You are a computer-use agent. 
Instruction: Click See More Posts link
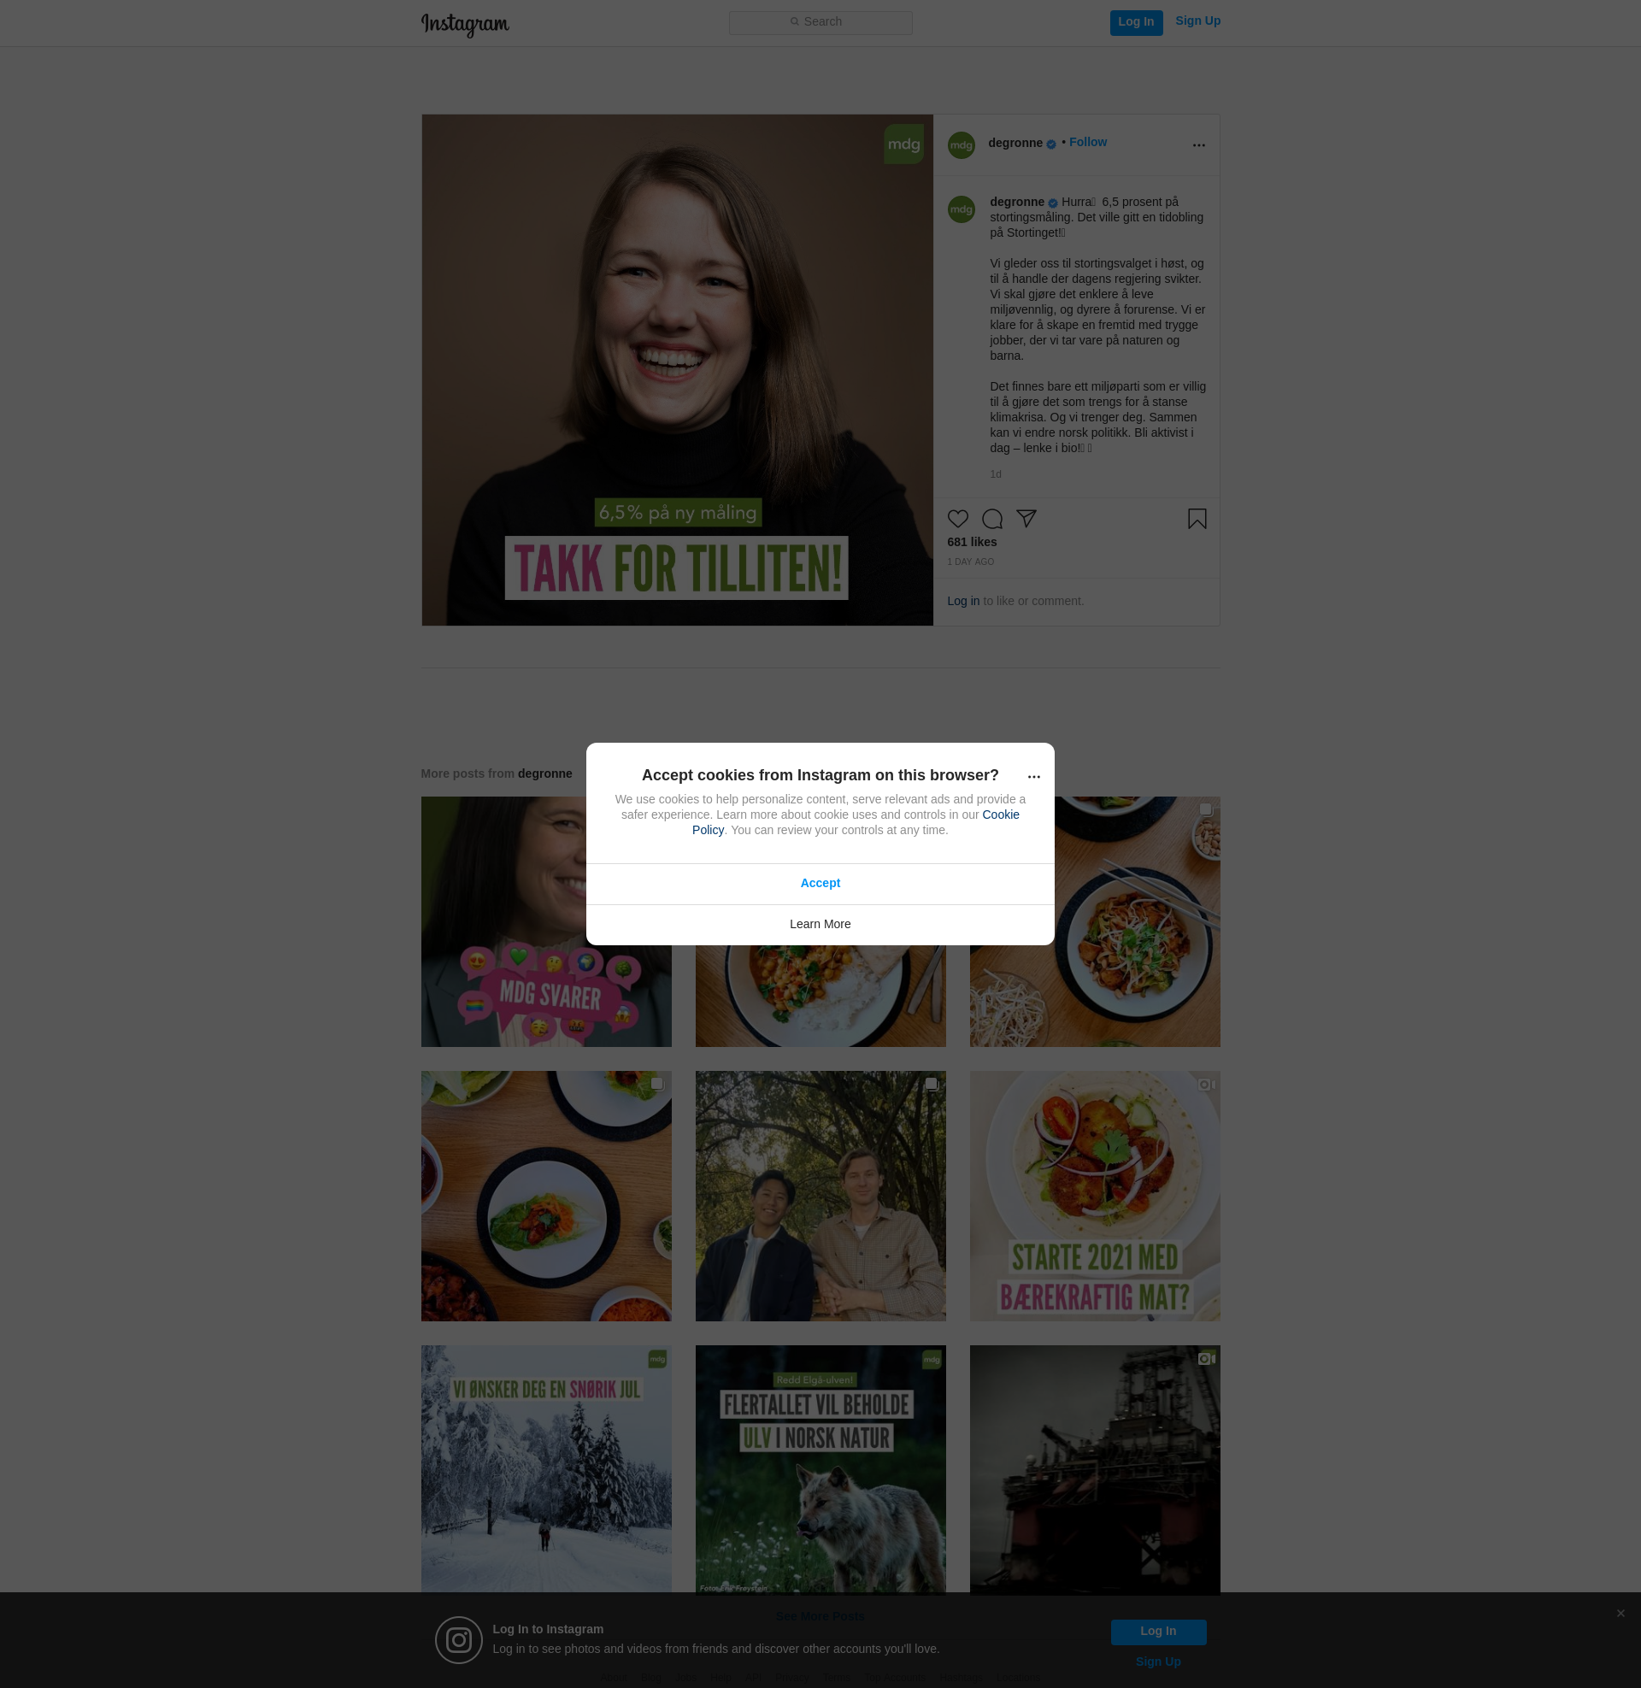point(820,1615)
